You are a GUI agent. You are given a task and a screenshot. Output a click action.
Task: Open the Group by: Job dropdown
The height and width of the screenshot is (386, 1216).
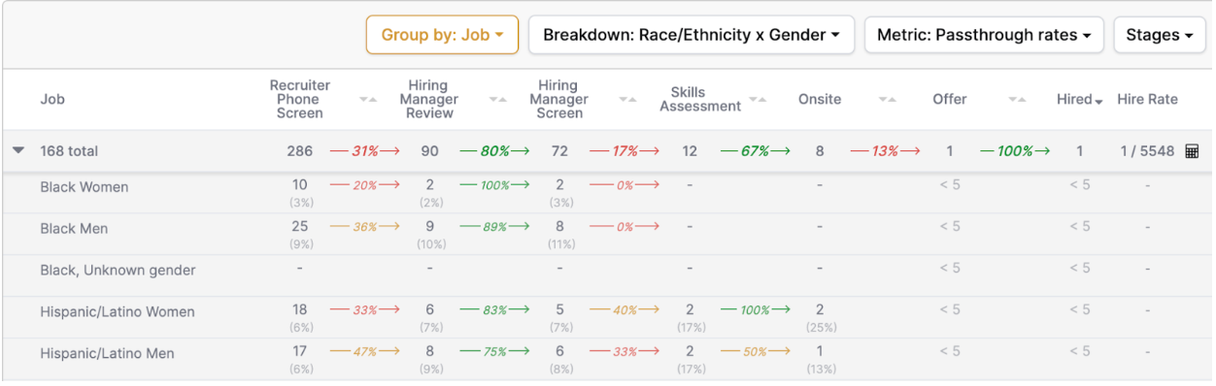pos(442,35)
